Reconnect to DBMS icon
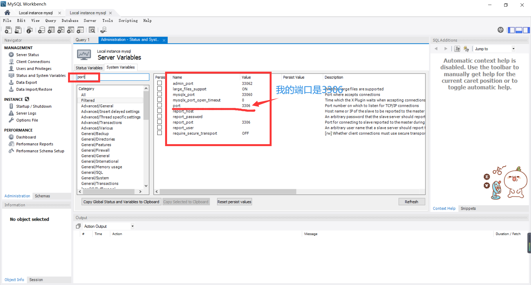Screen dimensions: 531x285 104,30
